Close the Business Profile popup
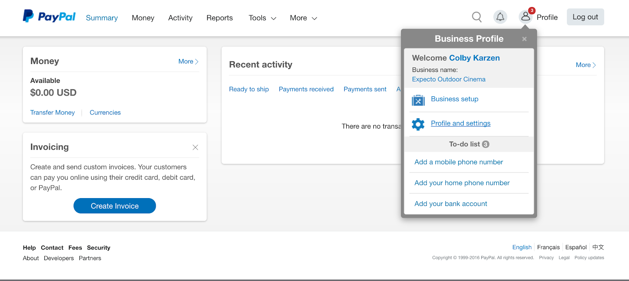Viewport: 629px width, 281px height. pos(524,39)
